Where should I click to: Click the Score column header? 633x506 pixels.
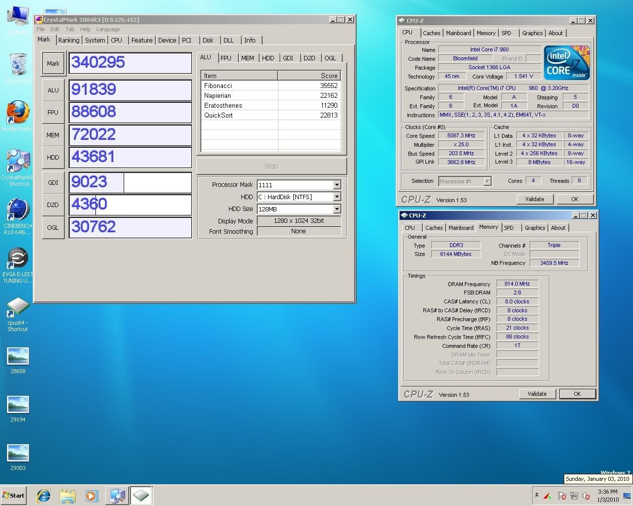[x=309, y=76]
